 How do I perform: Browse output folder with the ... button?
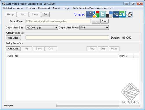(96, 21)
